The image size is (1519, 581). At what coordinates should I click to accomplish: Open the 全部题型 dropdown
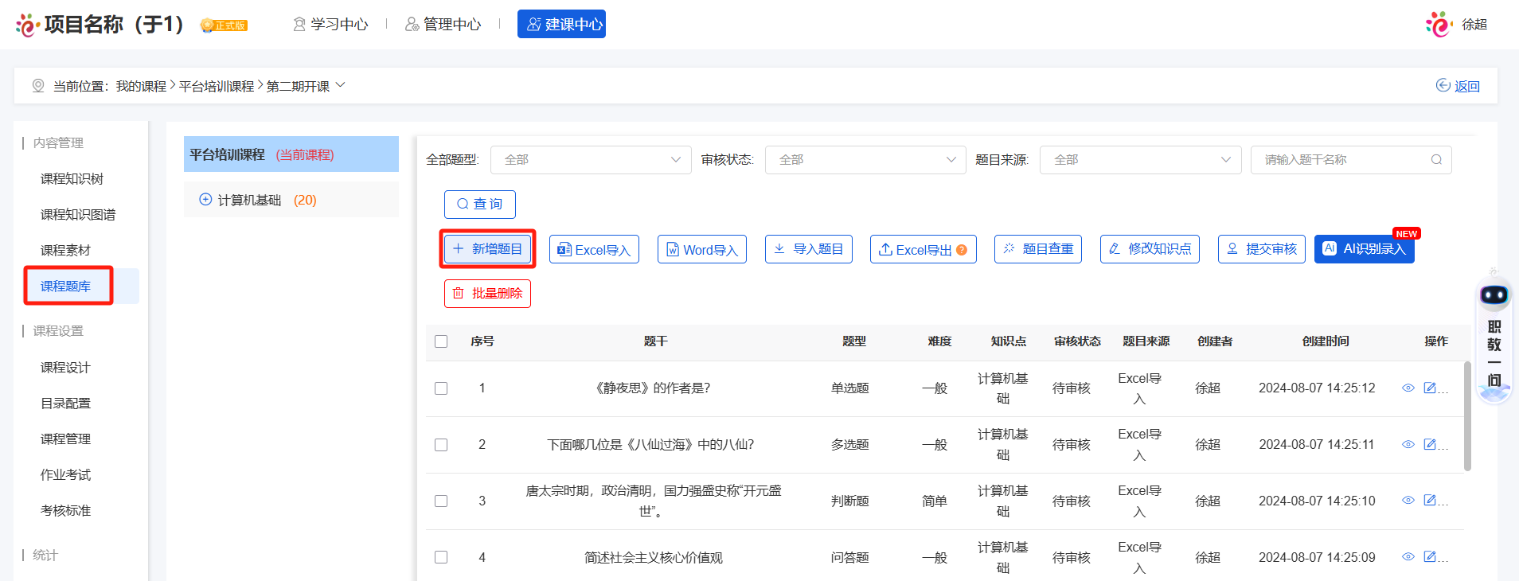(x=591, y=160)
